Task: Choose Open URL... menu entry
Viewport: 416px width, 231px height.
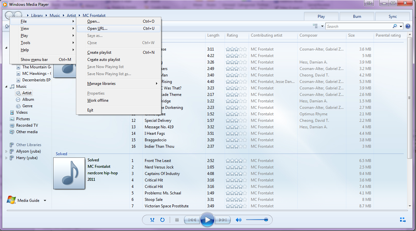Action: (119, 29)
